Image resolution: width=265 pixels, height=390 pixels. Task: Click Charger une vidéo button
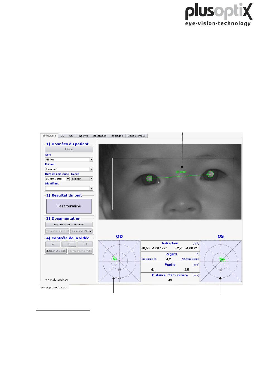tap(56, 251)
